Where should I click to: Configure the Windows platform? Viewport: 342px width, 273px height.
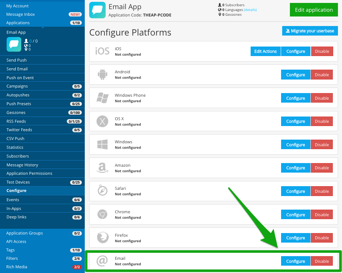(x=295, y=145)
